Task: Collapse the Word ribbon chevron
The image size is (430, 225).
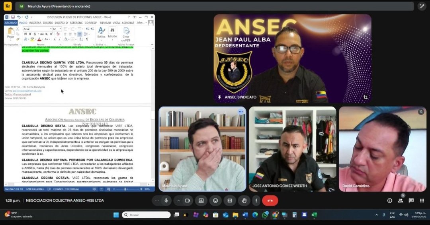Action: pyautogui.click(x=152, y=45)
